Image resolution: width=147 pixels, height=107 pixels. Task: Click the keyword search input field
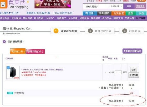pyautogui.click(x=96, y=6)
